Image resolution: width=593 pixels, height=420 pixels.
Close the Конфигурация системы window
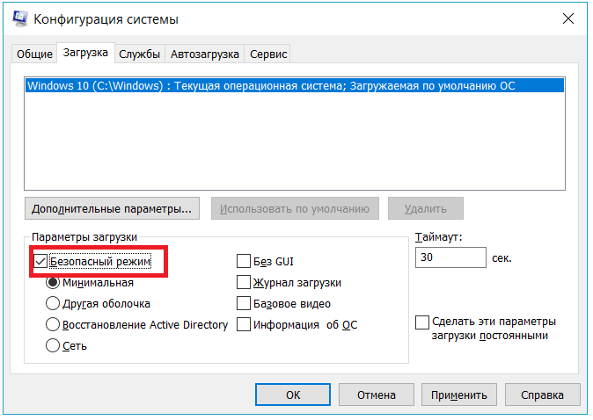pyautogui.click(x=568, y=18)
